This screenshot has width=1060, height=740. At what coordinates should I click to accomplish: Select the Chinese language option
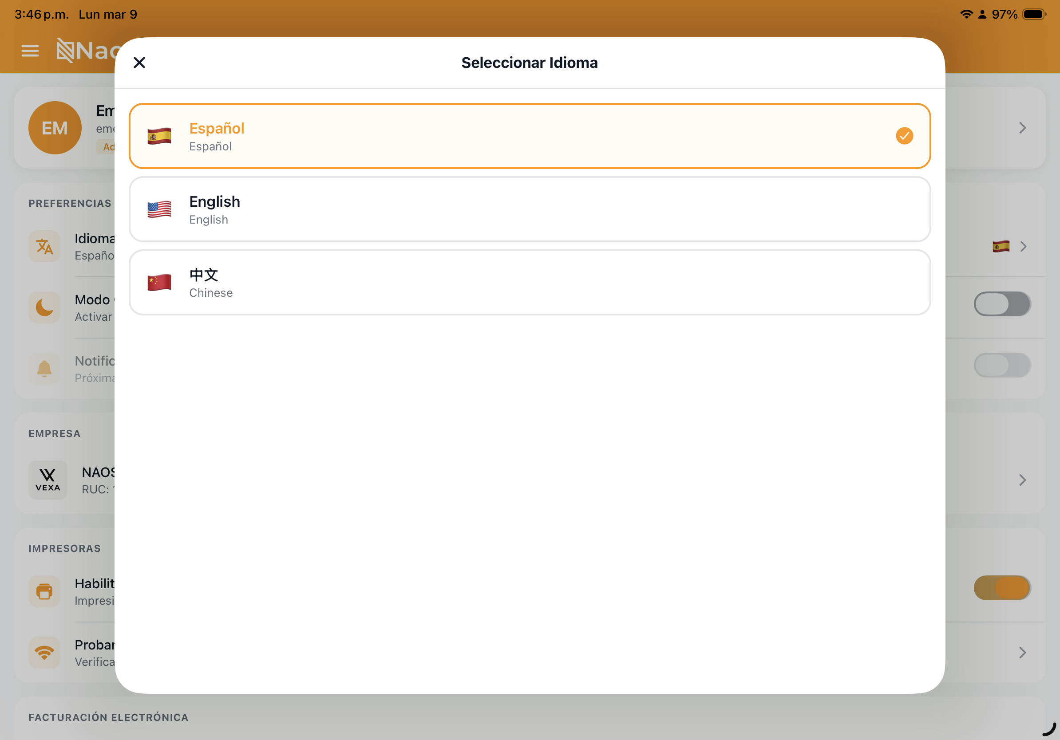[x=529, y=282]
